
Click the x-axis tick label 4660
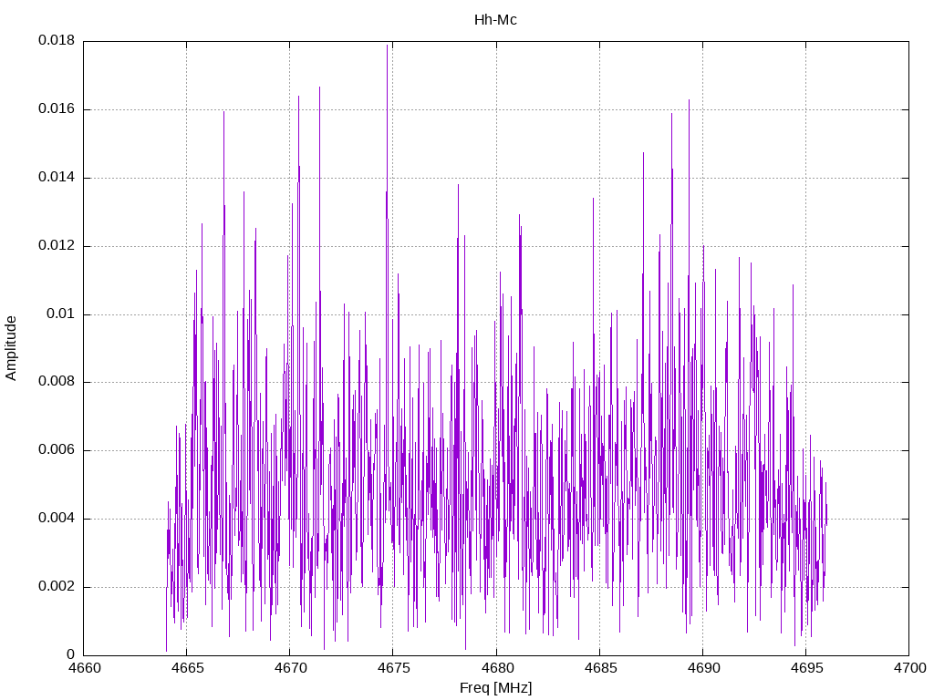[x=84, y=668]
